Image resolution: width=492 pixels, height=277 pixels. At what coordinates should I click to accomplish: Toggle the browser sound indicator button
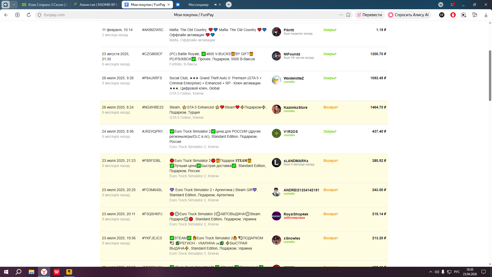click(x=6, y=5)
